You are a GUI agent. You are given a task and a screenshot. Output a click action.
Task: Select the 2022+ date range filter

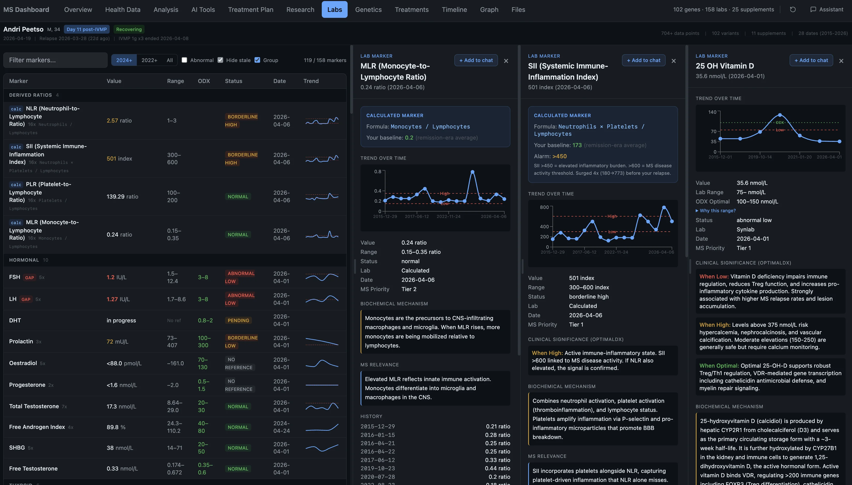149,60
